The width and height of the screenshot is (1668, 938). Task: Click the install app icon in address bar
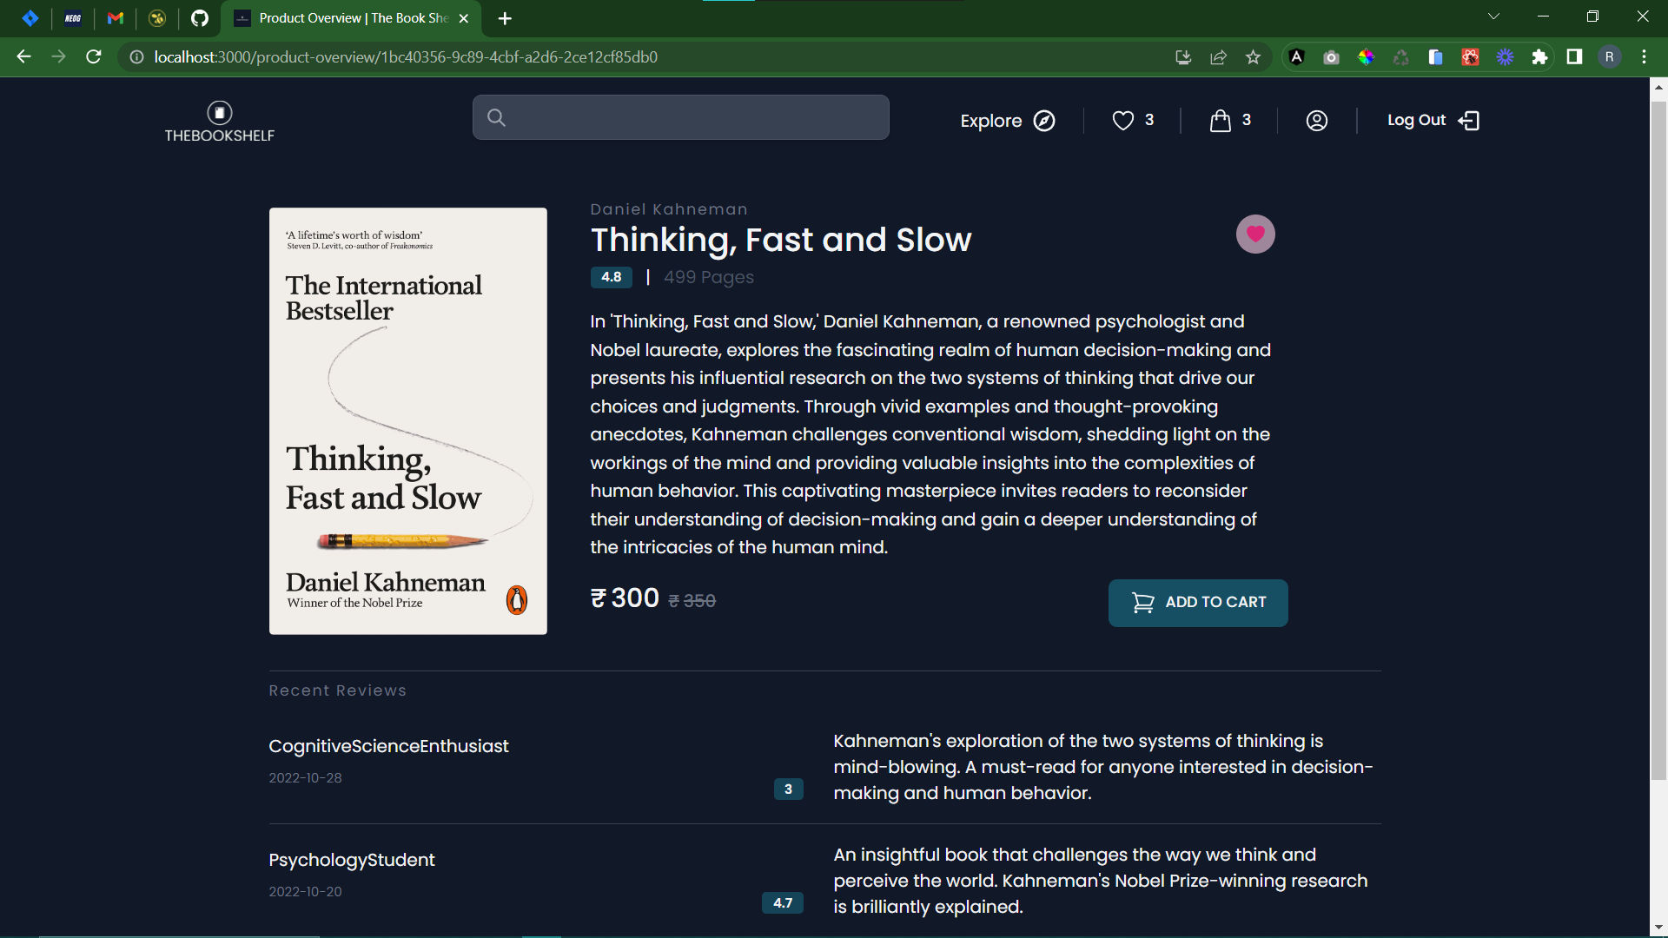(1183, 57)
